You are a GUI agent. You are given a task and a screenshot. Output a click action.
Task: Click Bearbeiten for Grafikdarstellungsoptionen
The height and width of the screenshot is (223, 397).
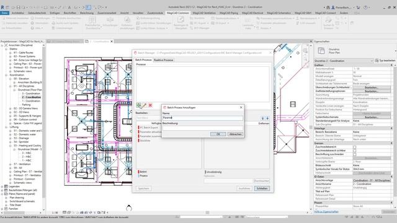(x=372, y=91)
